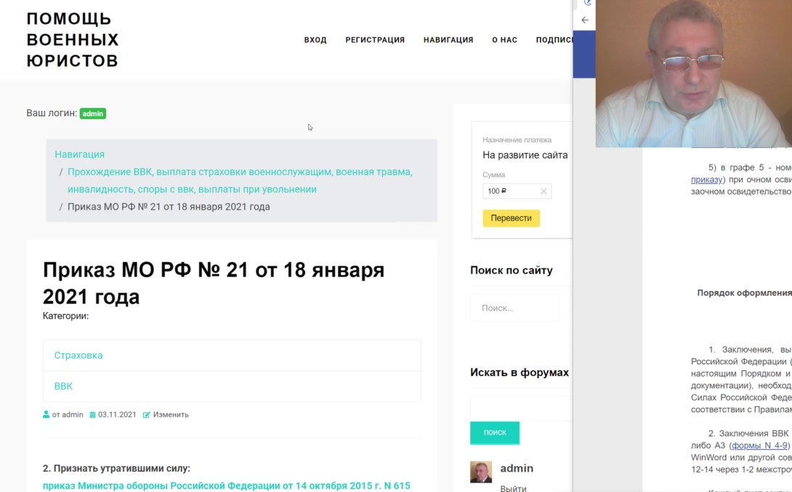The height and width of the screenshot is (492, 792).
Task: Click the 2. Признать утратившими силу text
Action: coord(116,468)
